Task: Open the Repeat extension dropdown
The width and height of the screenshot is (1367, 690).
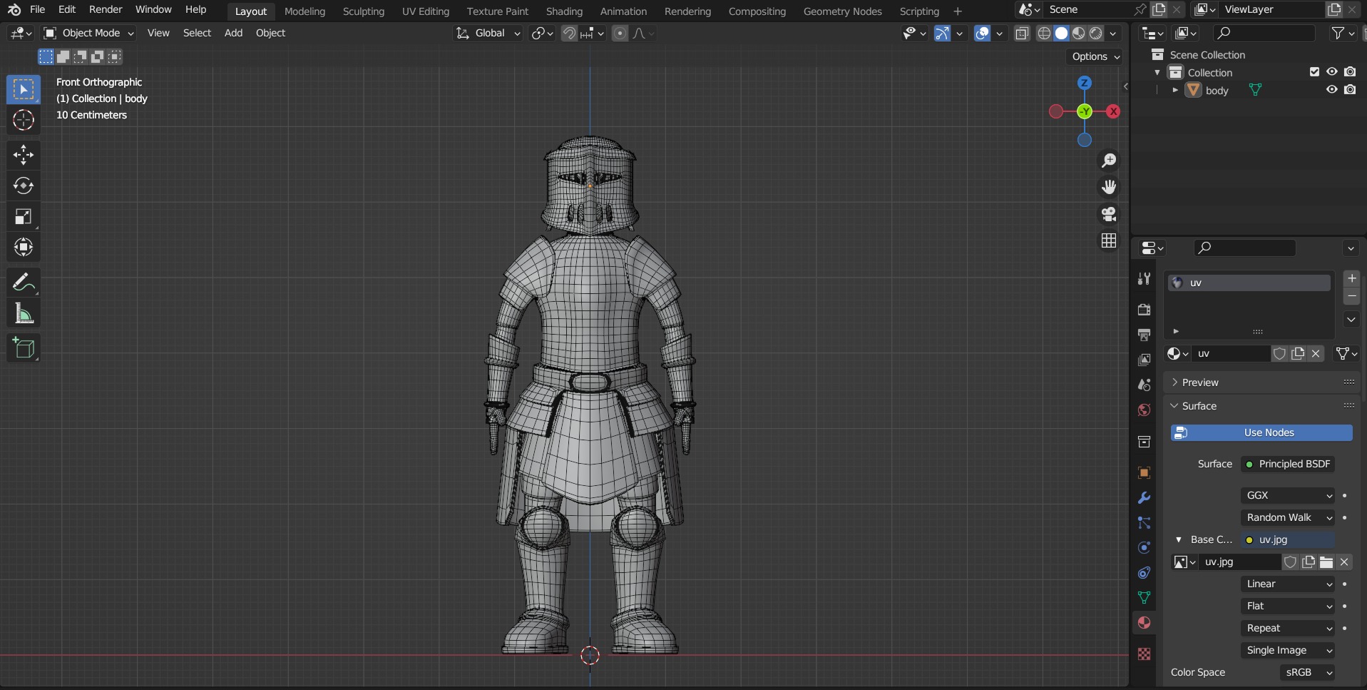Action: click(x=1288, y=628)
